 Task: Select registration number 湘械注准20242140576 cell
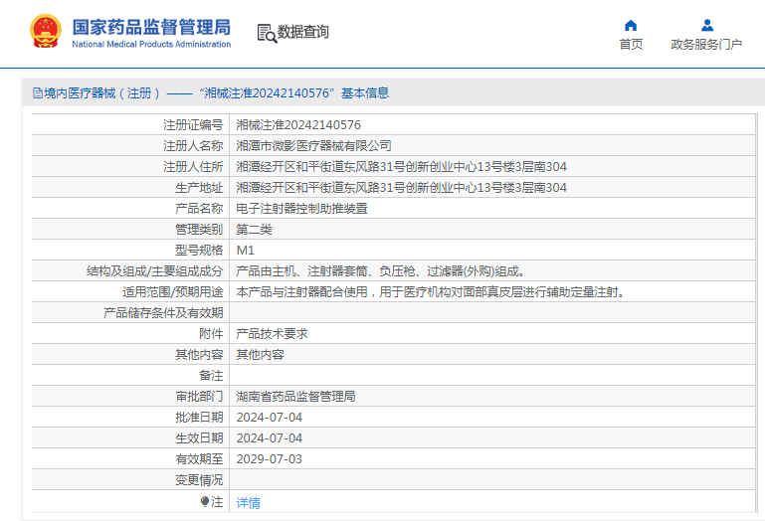tap(298, 125)
